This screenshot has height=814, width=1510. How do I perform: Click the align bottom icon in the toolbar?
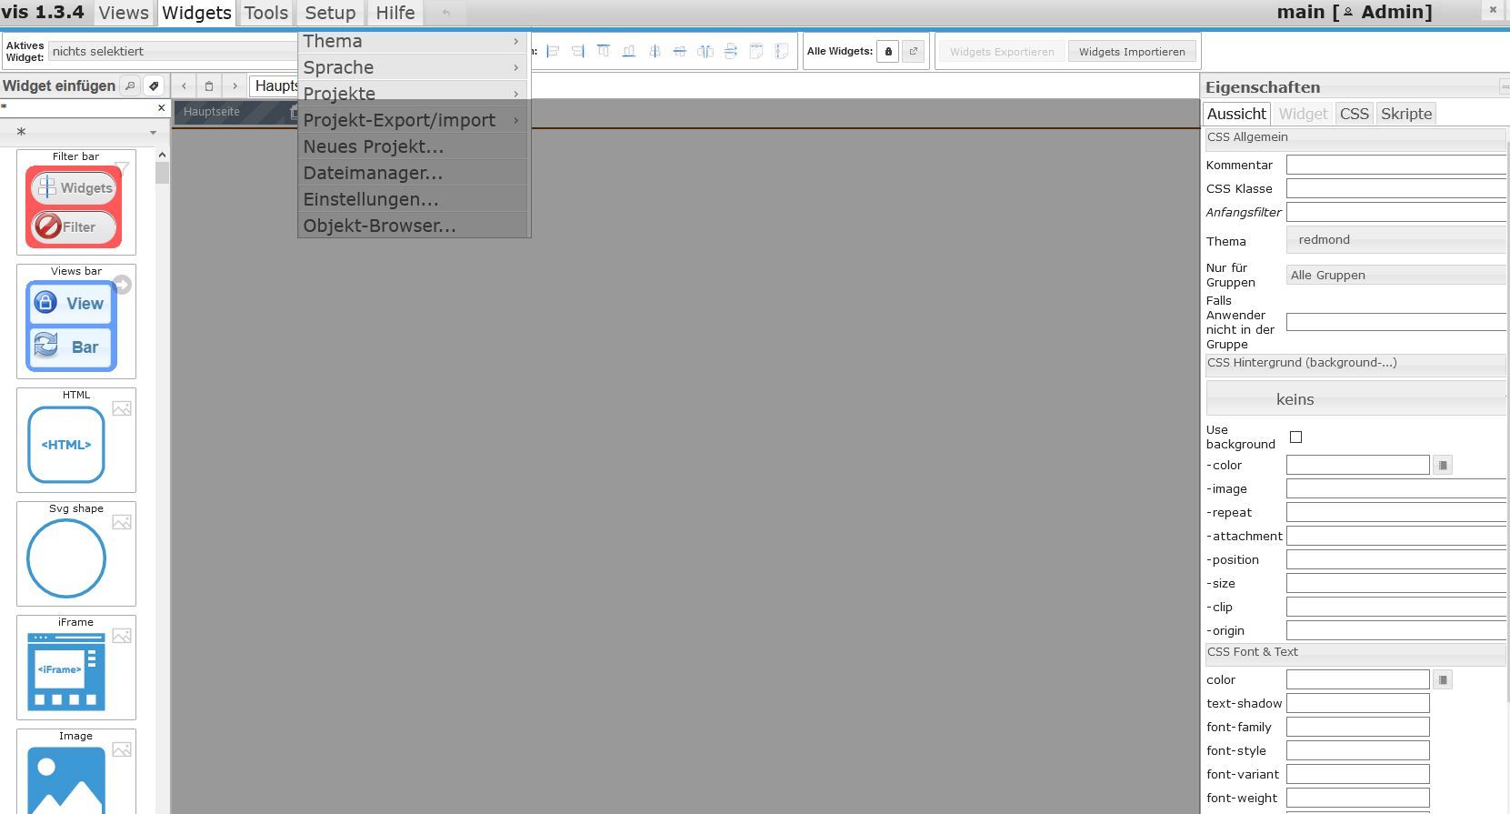pos(629,52)
